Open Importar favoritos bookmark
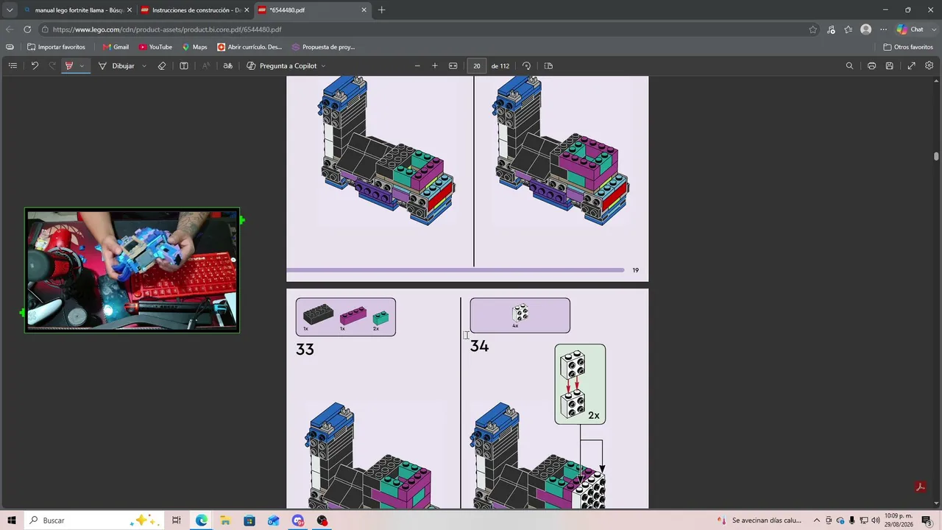Screen dimensions: 942x530 pos(57,47)
